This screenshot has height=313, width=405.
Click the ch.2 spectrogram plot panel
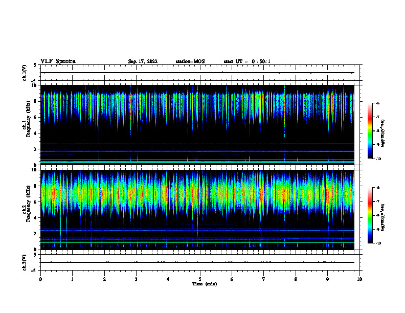[x=197, y=210]
